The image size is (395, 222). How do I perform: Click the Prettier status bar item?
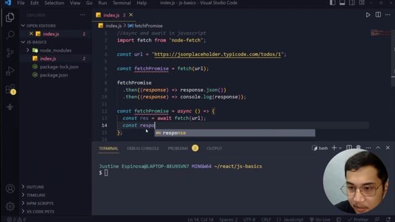click(x=358, y=220)
